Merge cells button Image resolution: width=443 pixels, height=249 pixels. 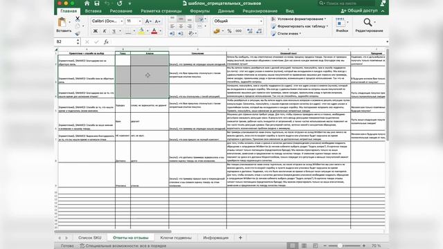200,26
